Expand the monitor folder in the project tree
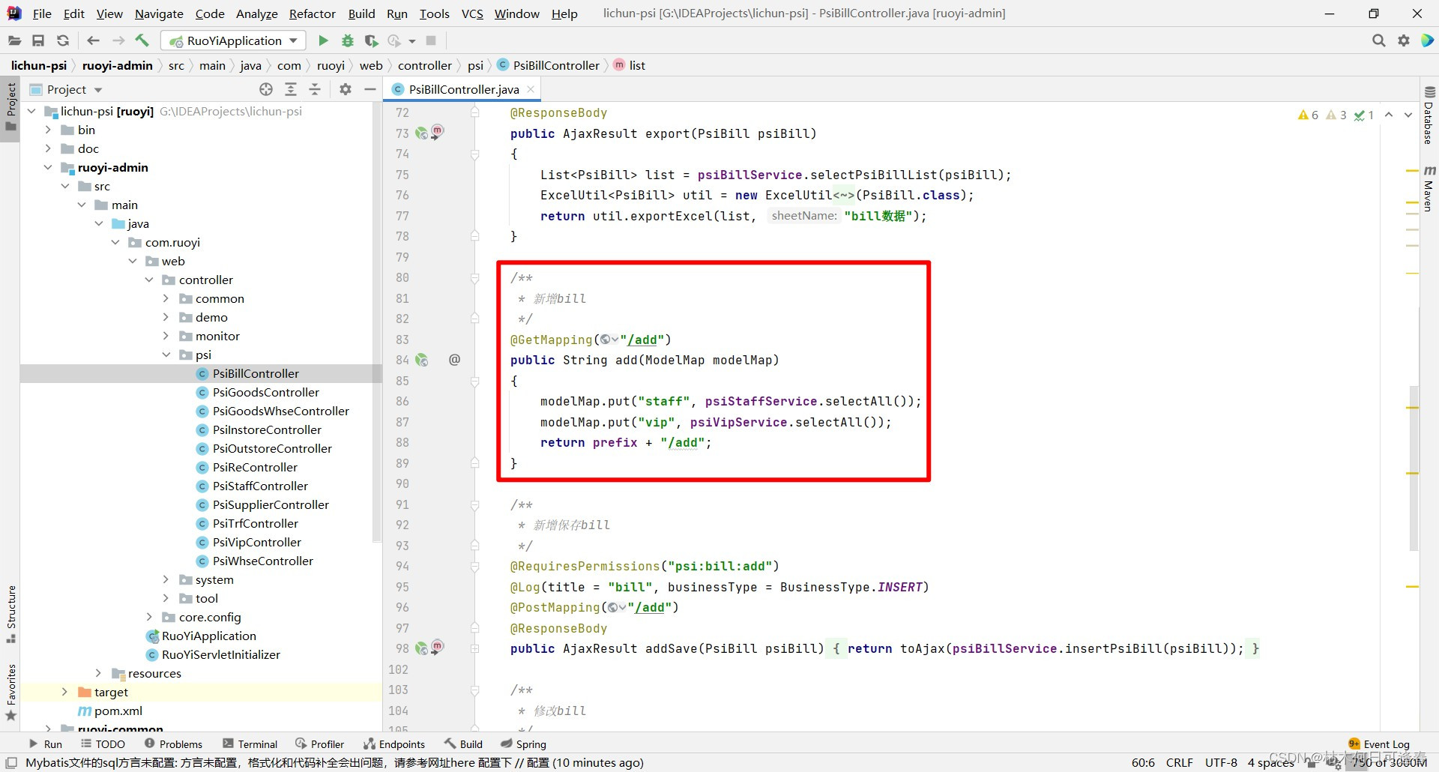 pyautogui.click(x=166, y=336)
